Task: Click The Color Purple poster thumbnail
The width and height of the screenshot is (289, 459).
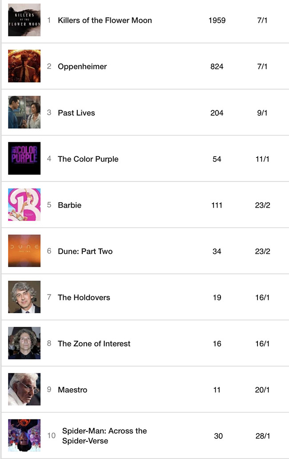Action: (x=24, y=159)
